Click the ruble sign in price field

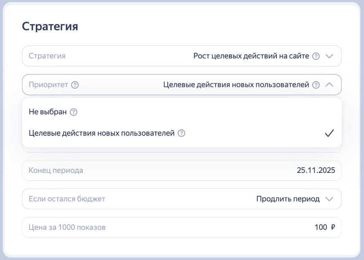(333, 227)
